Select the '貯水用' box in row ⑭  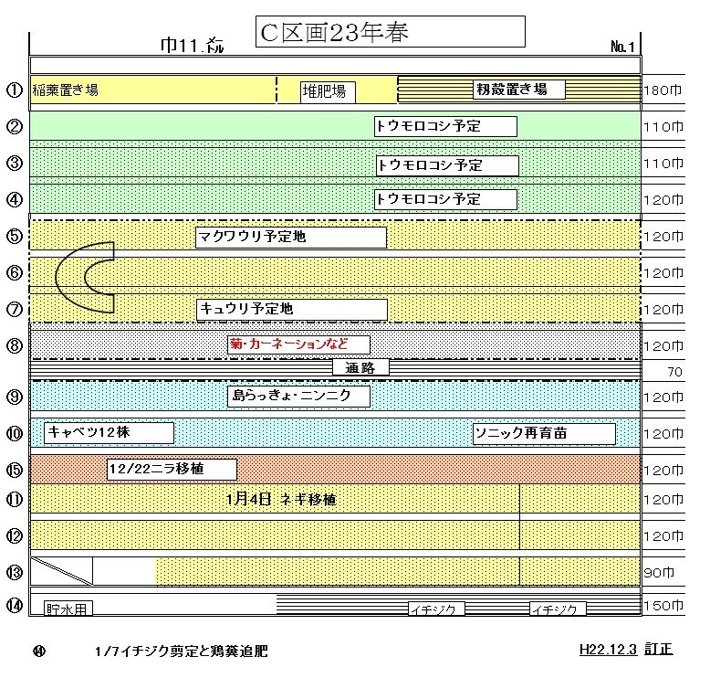point(68,609)
